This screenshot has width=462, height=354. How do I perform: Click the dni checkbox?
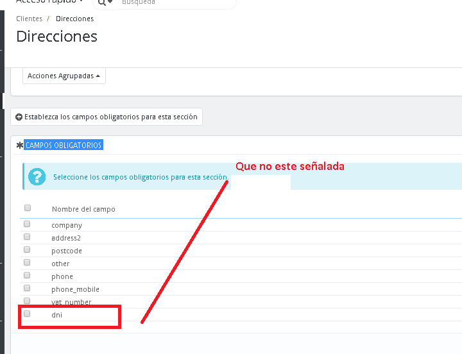point(27,314)
